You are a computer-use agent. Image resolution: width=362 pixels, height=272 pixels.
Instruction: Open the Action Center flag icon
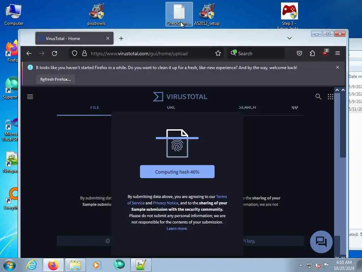[x=326, y=265]
